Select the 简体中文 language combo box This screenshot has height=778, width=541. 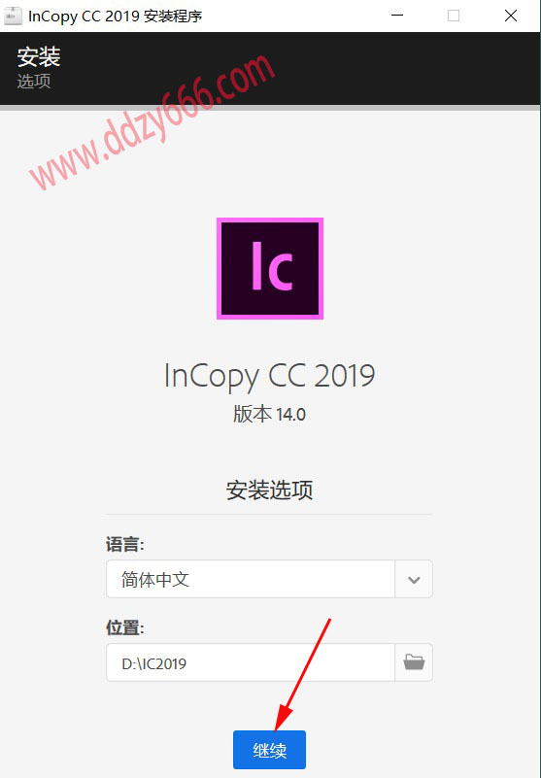coord(269,579)
